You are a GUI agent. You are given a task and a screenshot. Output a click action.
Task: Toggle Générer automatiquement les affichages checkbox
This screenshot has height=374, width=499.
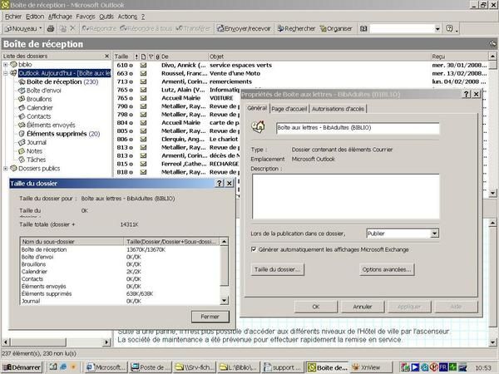click(x=254, y=249)
